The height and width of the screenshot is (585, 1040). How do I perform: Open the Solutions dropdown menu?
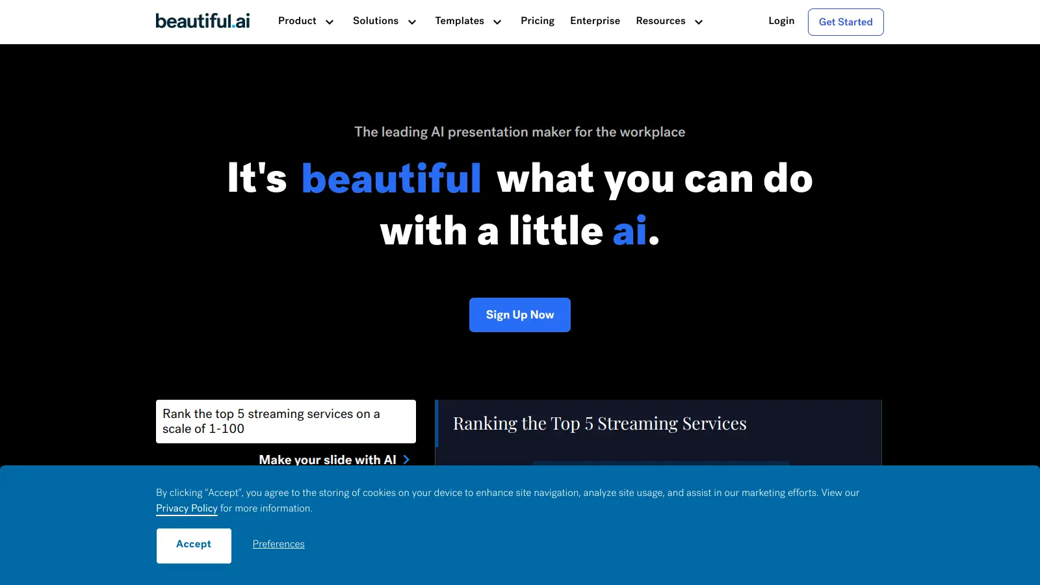click(x=376, y=21)
